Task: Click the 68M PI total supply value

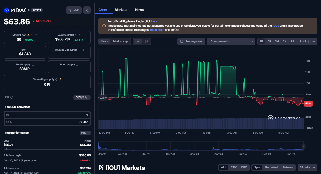Action: [x=25, y=69]
